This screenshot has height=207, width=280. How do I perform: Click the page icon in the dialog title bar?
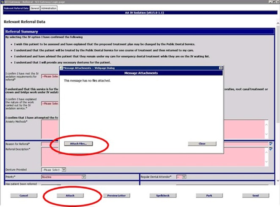pyautogui.click(x=61, y=68)
